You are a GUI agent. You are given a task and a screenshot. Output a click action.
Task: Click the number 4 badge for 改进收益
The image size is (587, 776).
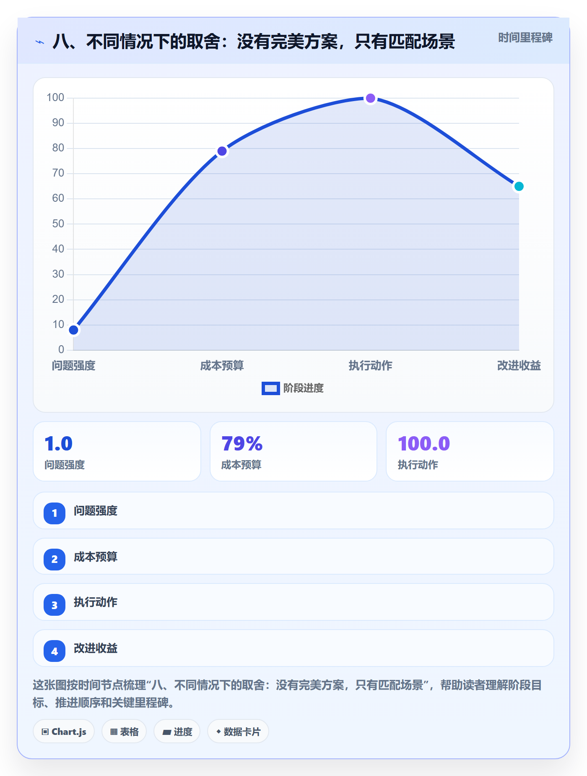[x=55, y=651]
